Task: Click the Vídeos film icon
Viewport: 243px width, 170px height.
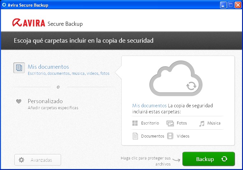Action: [x=170, y=136]
